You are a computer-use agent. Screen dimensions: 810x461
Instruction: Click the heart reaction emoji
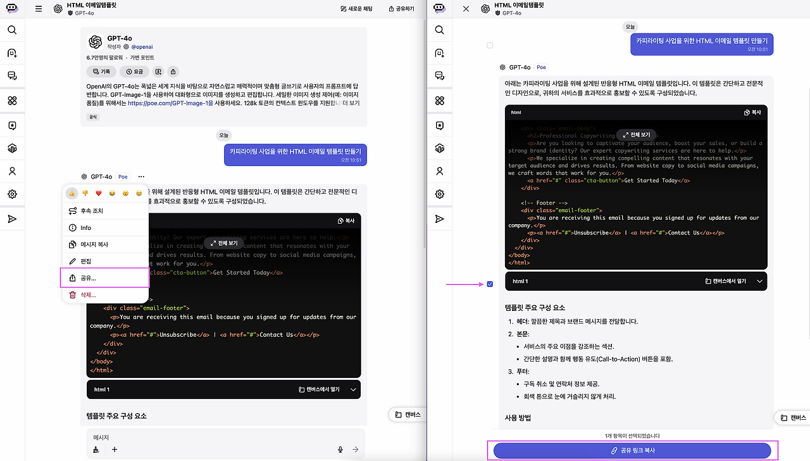point(98,193)
